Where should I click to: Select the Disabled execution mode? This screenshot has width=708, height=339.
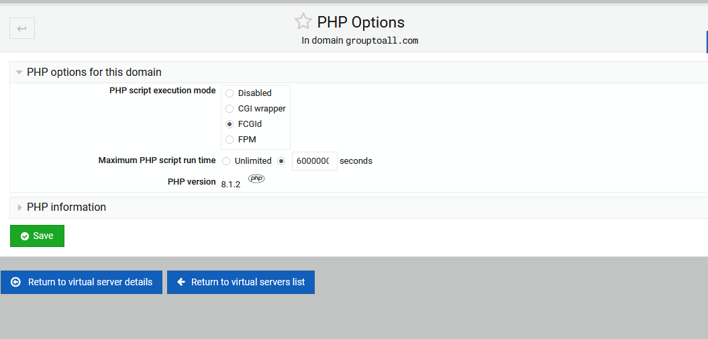click(x=230, y=93)
